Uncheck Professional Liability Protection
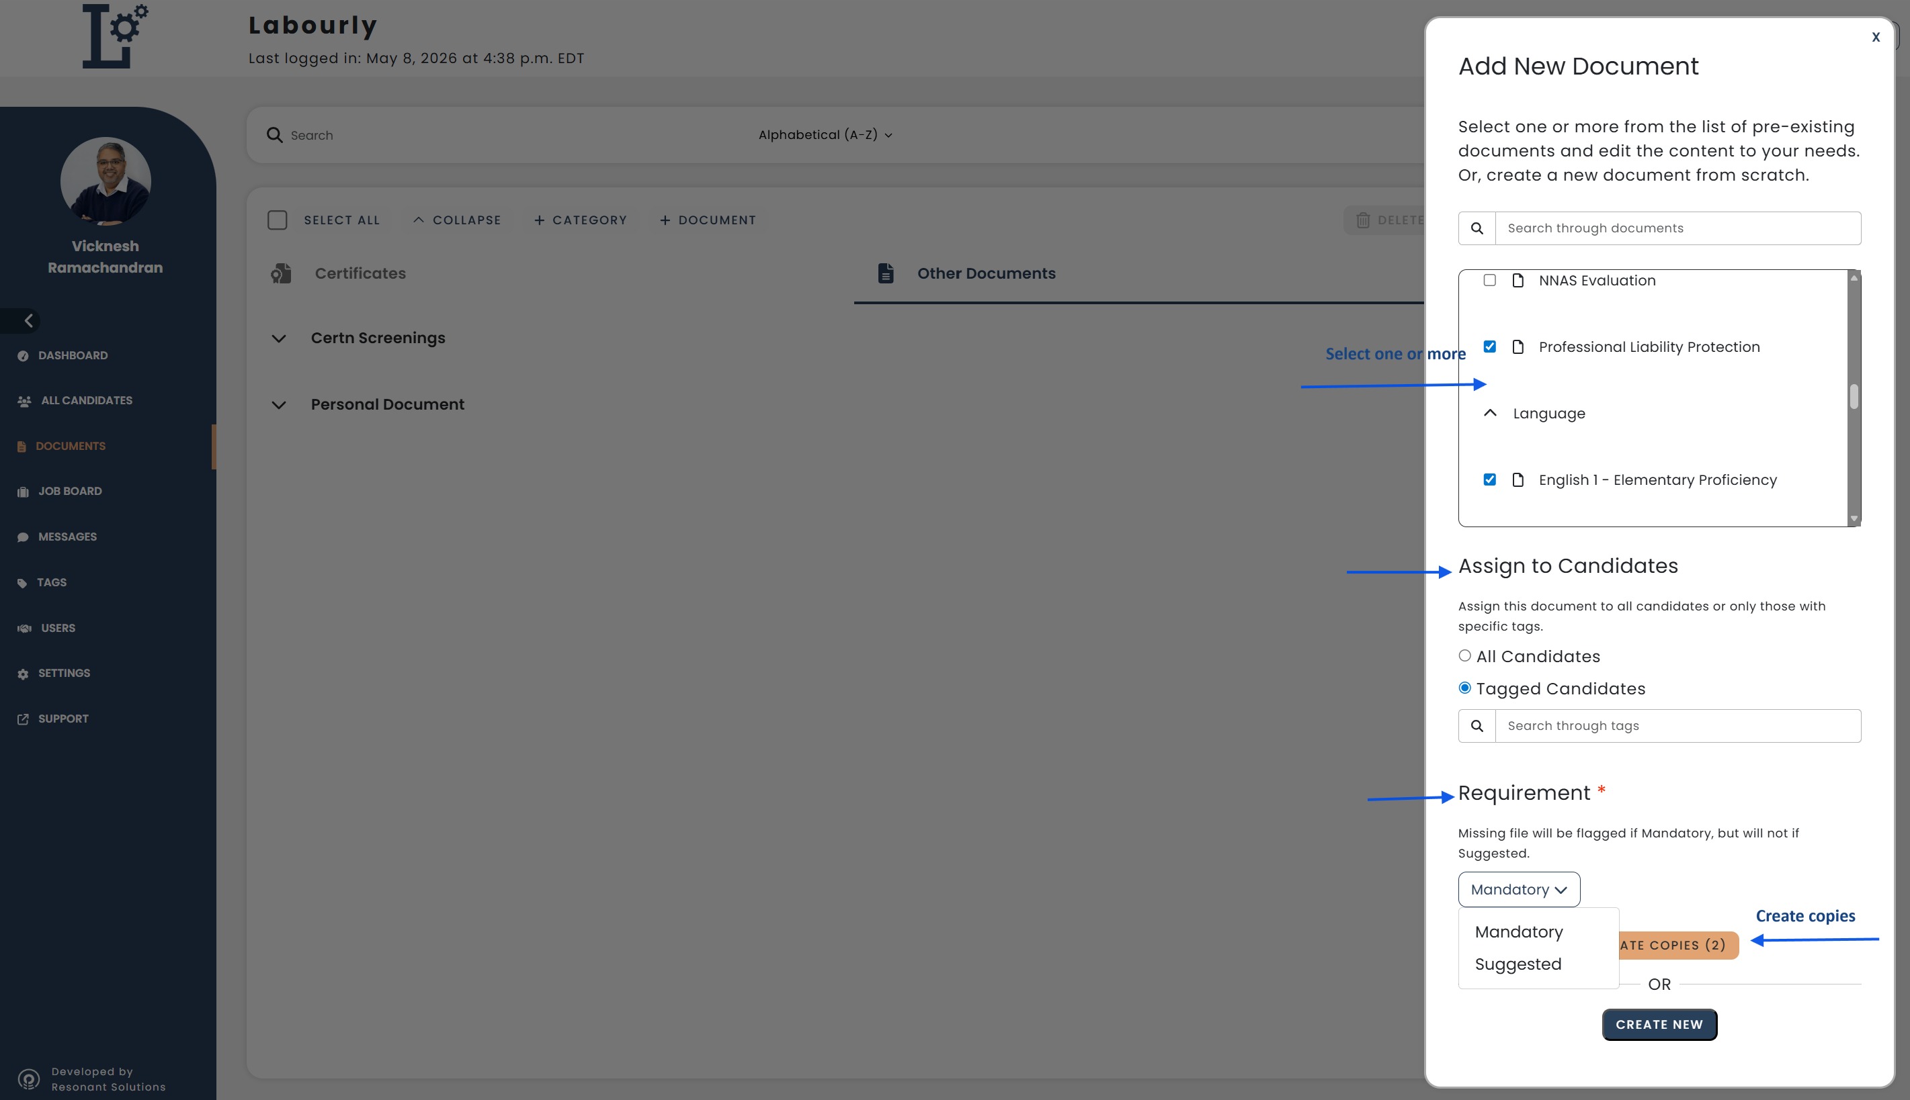 pyautogui.click(x=1489, y=347)
